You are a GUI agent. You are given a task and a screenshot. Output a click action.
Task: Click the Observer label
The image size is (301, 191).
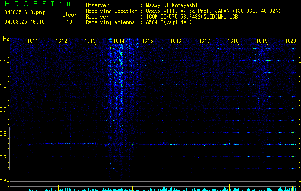(x=97, y=5)
